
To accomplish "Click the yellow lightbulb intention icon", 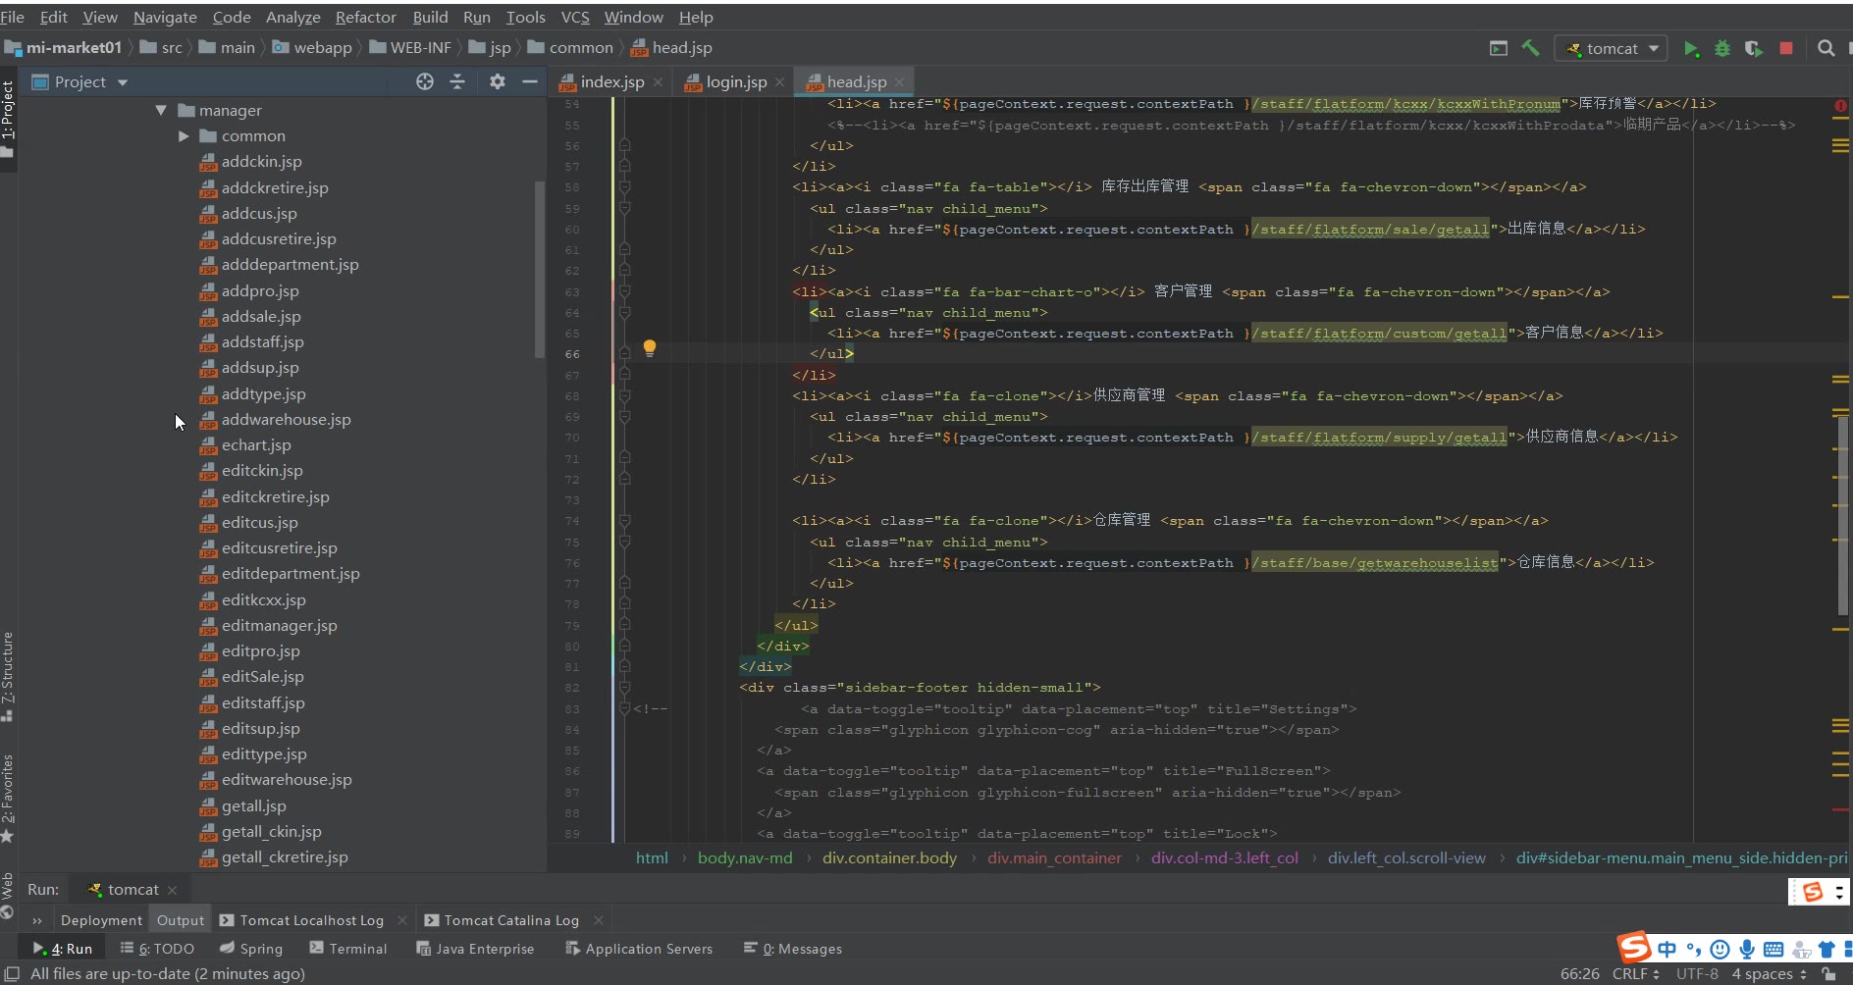I will click(x=649, y=348).
